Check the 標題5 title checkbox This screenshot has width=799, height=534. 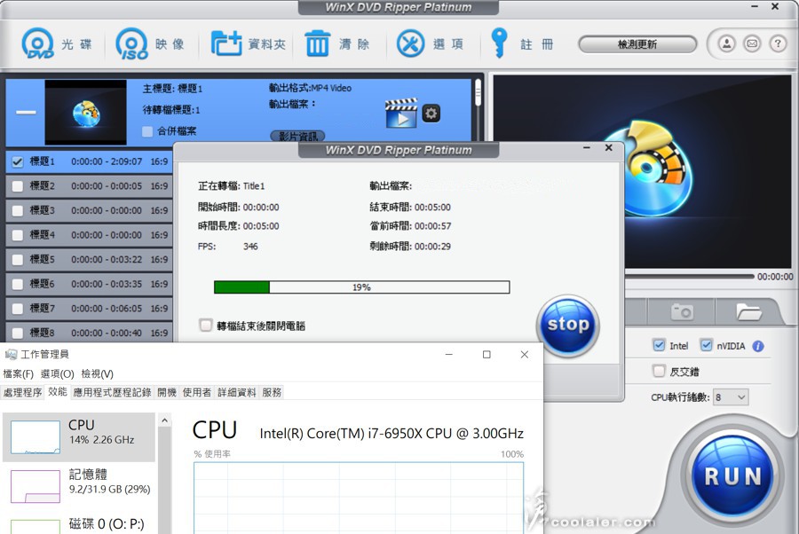18,260
